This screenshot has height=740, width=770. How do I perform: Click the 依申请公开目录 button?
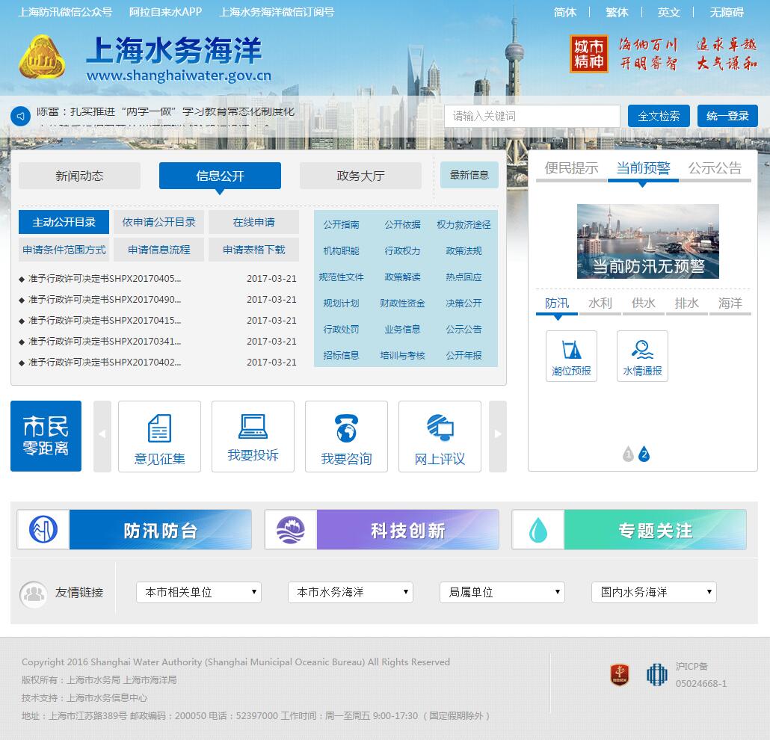point(158,222)
